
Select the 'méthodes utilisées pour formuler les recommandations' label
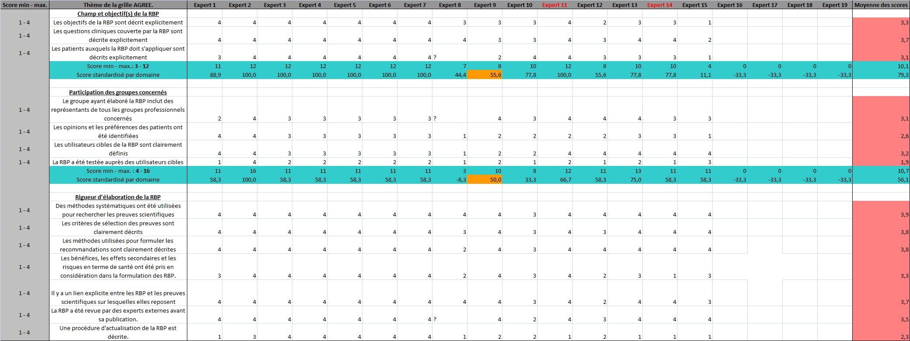click(x=118, y=245)
